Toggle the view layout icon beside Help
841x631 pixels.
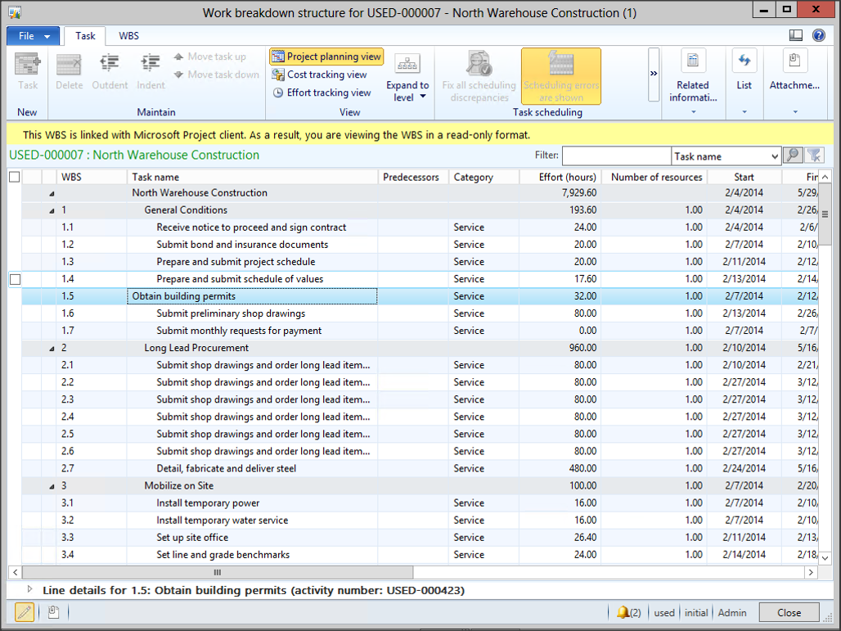click(x=796, y=35)
